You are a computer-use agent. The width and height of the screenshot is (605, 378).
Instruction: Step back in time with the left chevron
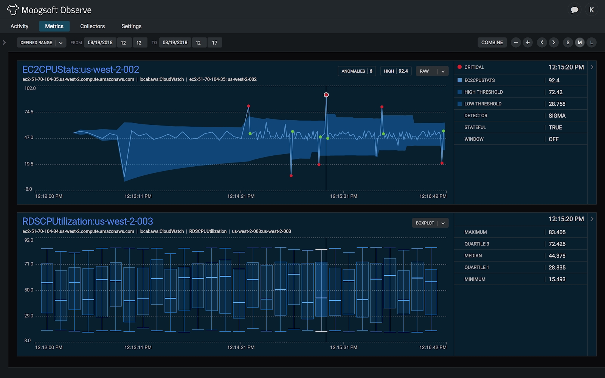[542, 42]
